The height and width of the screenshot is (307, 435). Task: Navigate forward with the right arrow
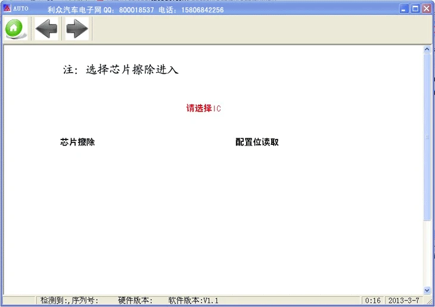pos(77,28)
